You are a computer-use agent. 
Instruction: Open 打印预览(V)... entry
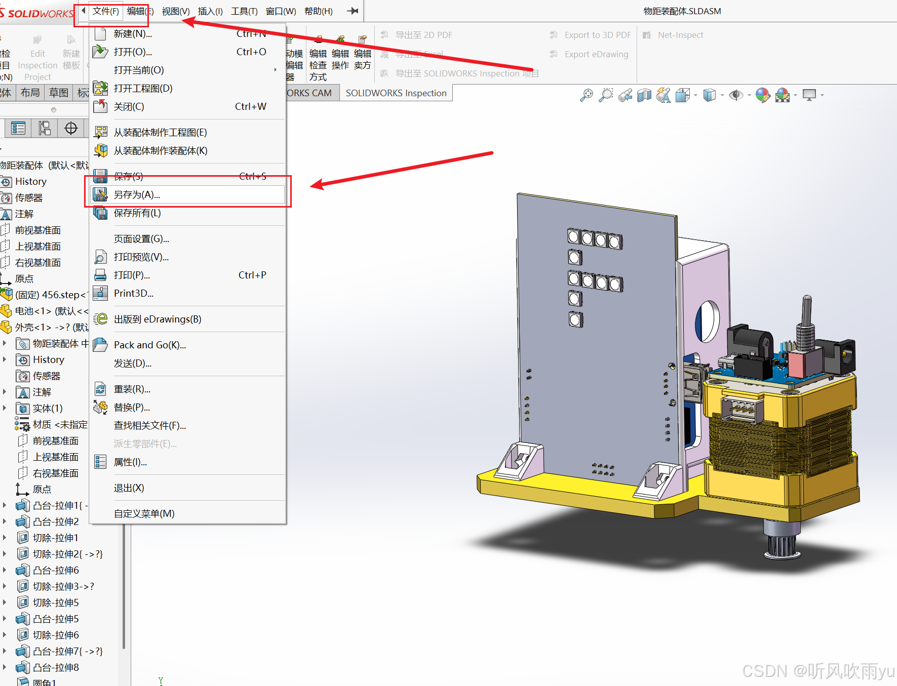coord(187,257)
